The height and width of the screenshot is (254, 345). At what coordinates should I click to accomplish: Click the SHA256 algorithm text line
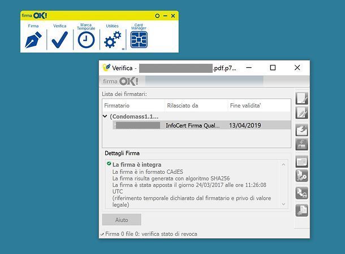[171, 178]
